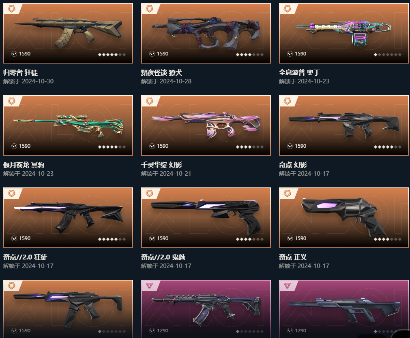Click the tier badge icon on 黯夜怪谈 獠犬 card
Screen dimensions: 410x338
pos(149,9)
